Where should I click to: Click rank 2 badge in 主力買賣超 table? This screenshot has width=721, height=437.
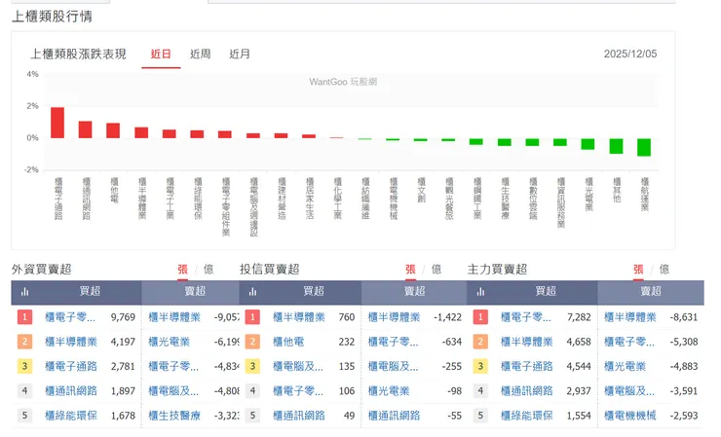480,342
